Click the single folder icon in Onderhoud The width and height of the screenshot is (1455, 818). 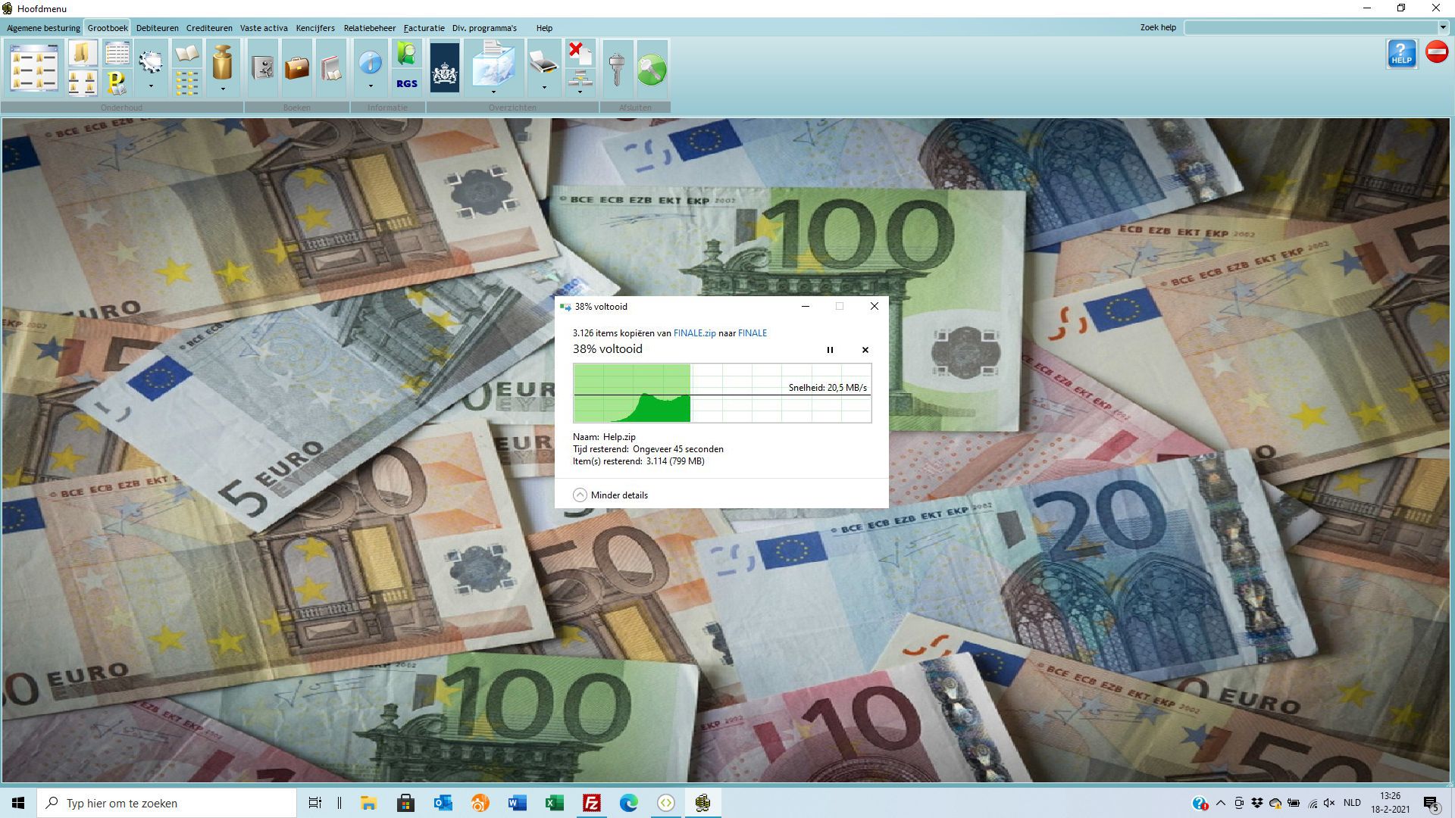point(83,53)
